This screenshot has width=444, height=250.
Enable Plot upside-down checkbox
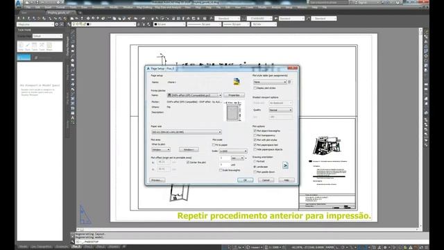tap(255, 172)
